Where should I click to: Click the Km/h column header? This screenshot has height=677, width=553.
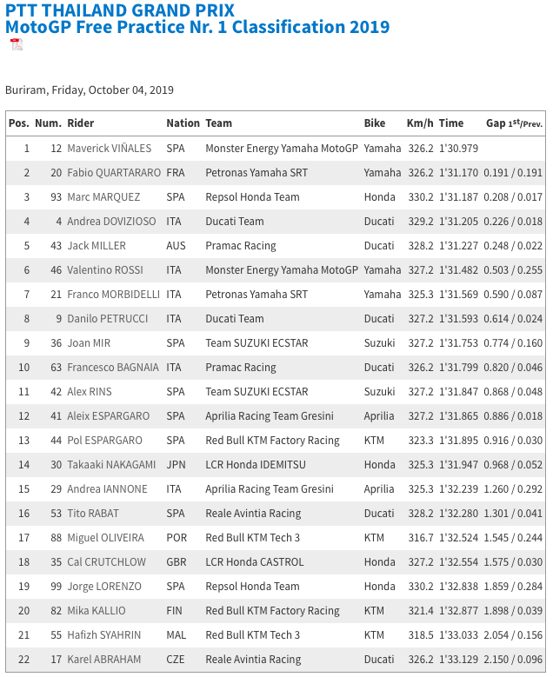point(420,123)
